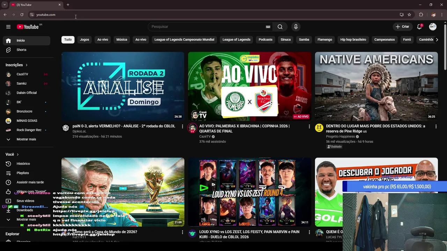Open Samkz subscription in sidebar
The height and width of the screenshot is (251, 447).
27,84
